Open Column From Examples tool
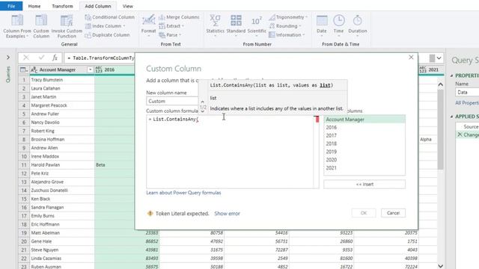 (17, 26)
